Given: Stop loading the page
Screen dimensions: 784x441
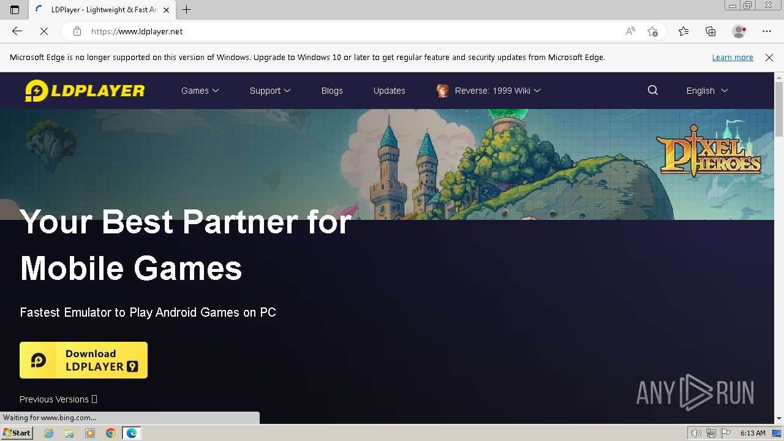Looking at the screenshot, I should [x=44, y=31].
